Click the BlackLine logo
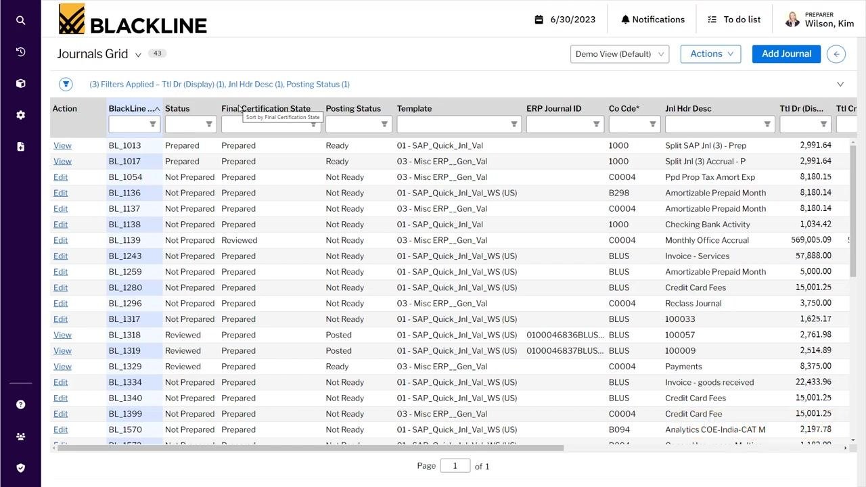This screenshot has width=866, height=487. (133, 20)
